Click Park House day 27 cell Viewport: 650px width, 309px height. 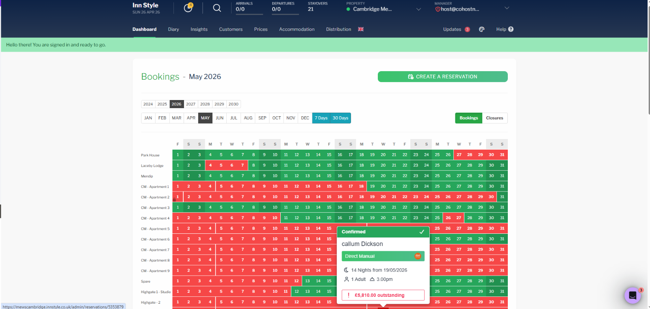point(459,155)
